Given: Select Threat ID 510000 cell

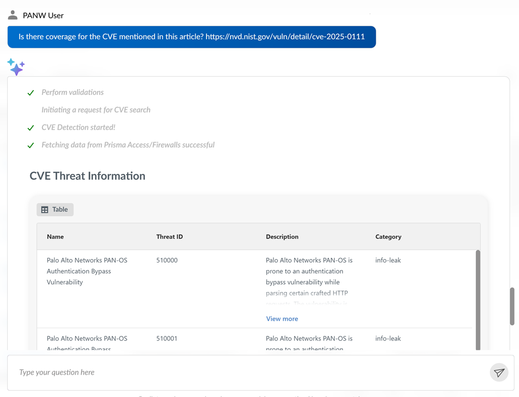Looking at the screenshot, I should (x=167, y=260).
